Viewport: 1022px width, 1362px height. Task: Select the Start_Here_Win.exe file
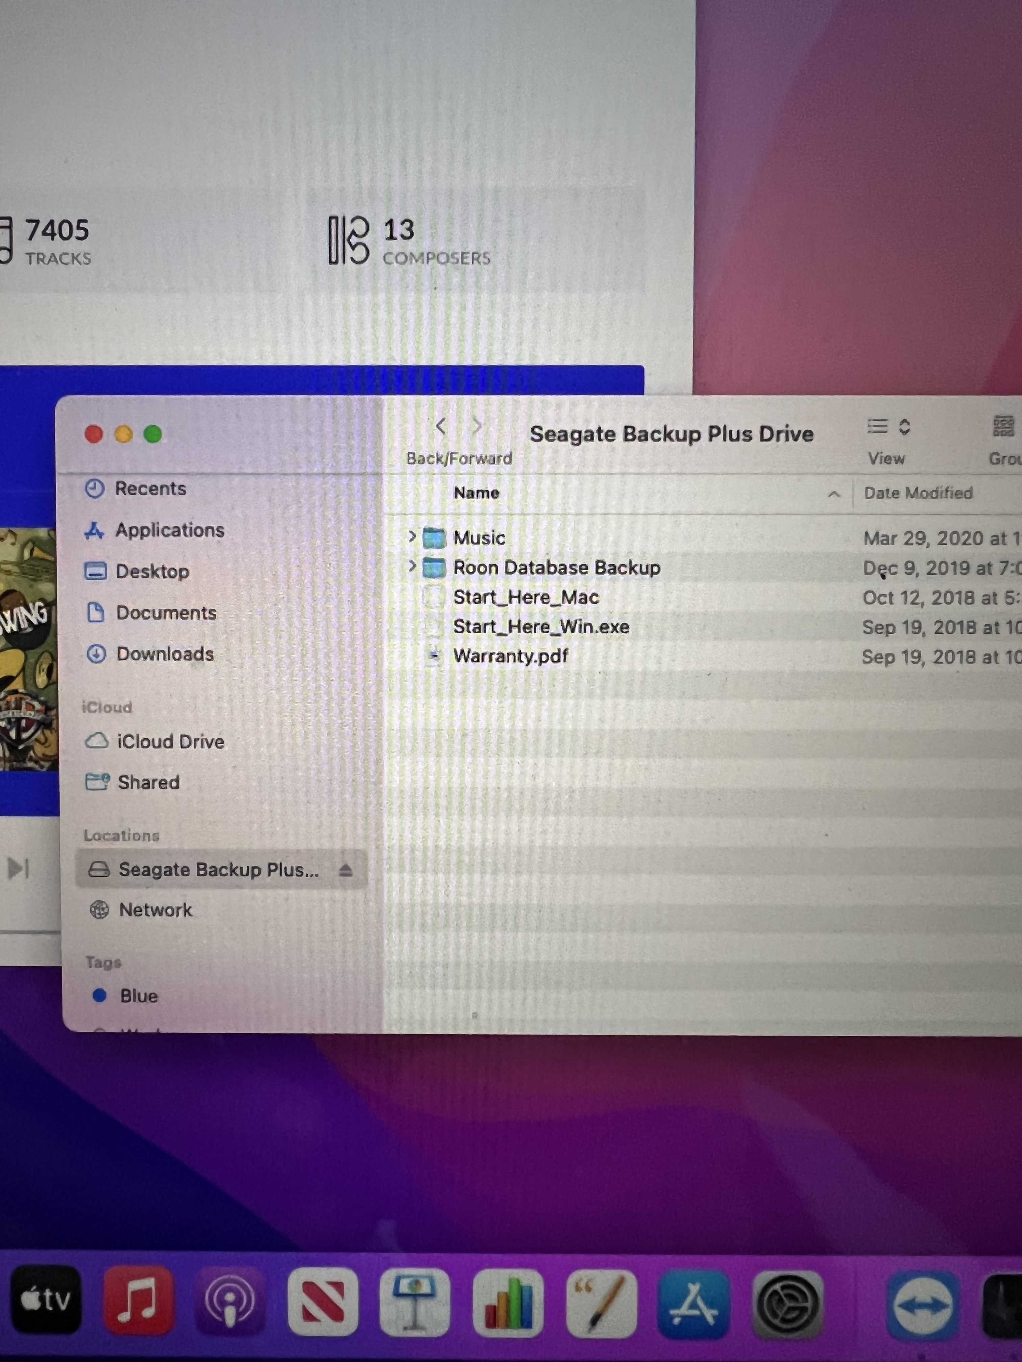pyautogui.click(x=541, y=627)
